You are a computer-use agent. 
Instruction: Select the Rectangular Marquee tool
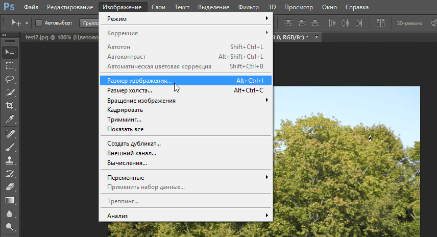9,65
